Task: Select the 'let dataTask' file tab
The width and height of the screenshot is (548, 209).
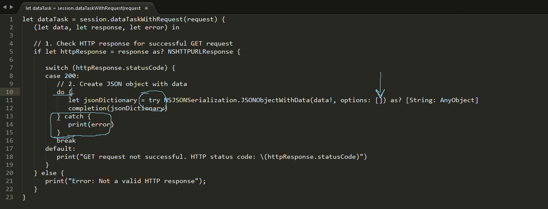Action: pyautogui.click(x=83, y=8)
